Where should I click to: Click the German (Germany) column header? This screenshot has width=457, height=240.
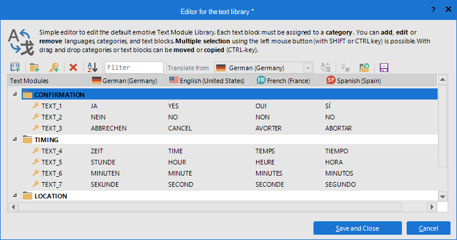tap(127, 81)
